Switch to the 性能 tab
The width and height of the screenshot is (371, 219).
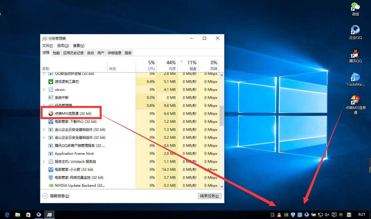[56, 53]
